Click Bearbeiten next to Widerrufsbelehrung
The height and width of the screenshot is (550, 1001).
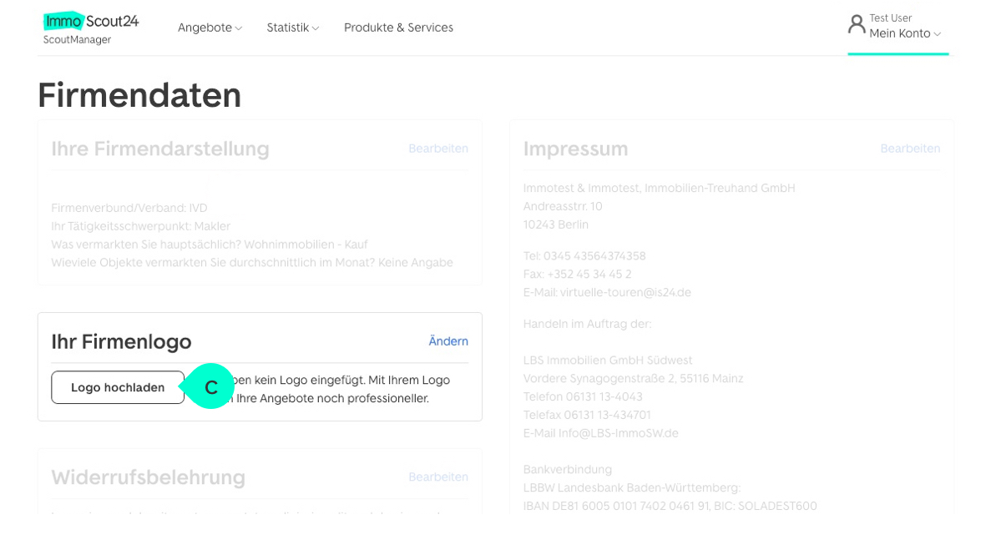(438, 477)
